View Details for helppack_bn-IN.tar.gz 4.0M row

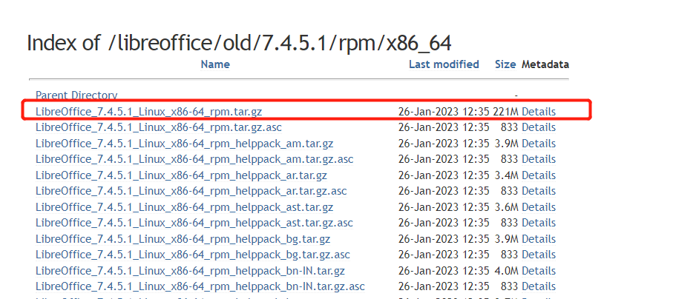(x=539, y=271)
